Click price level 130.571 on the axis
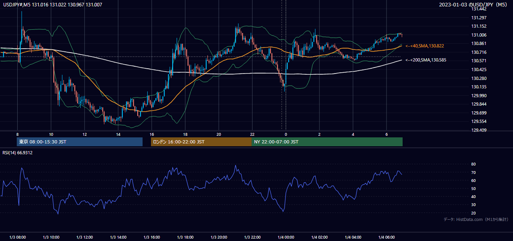The width and height of the screenshot is (513, 241). [x=479, y=61]
